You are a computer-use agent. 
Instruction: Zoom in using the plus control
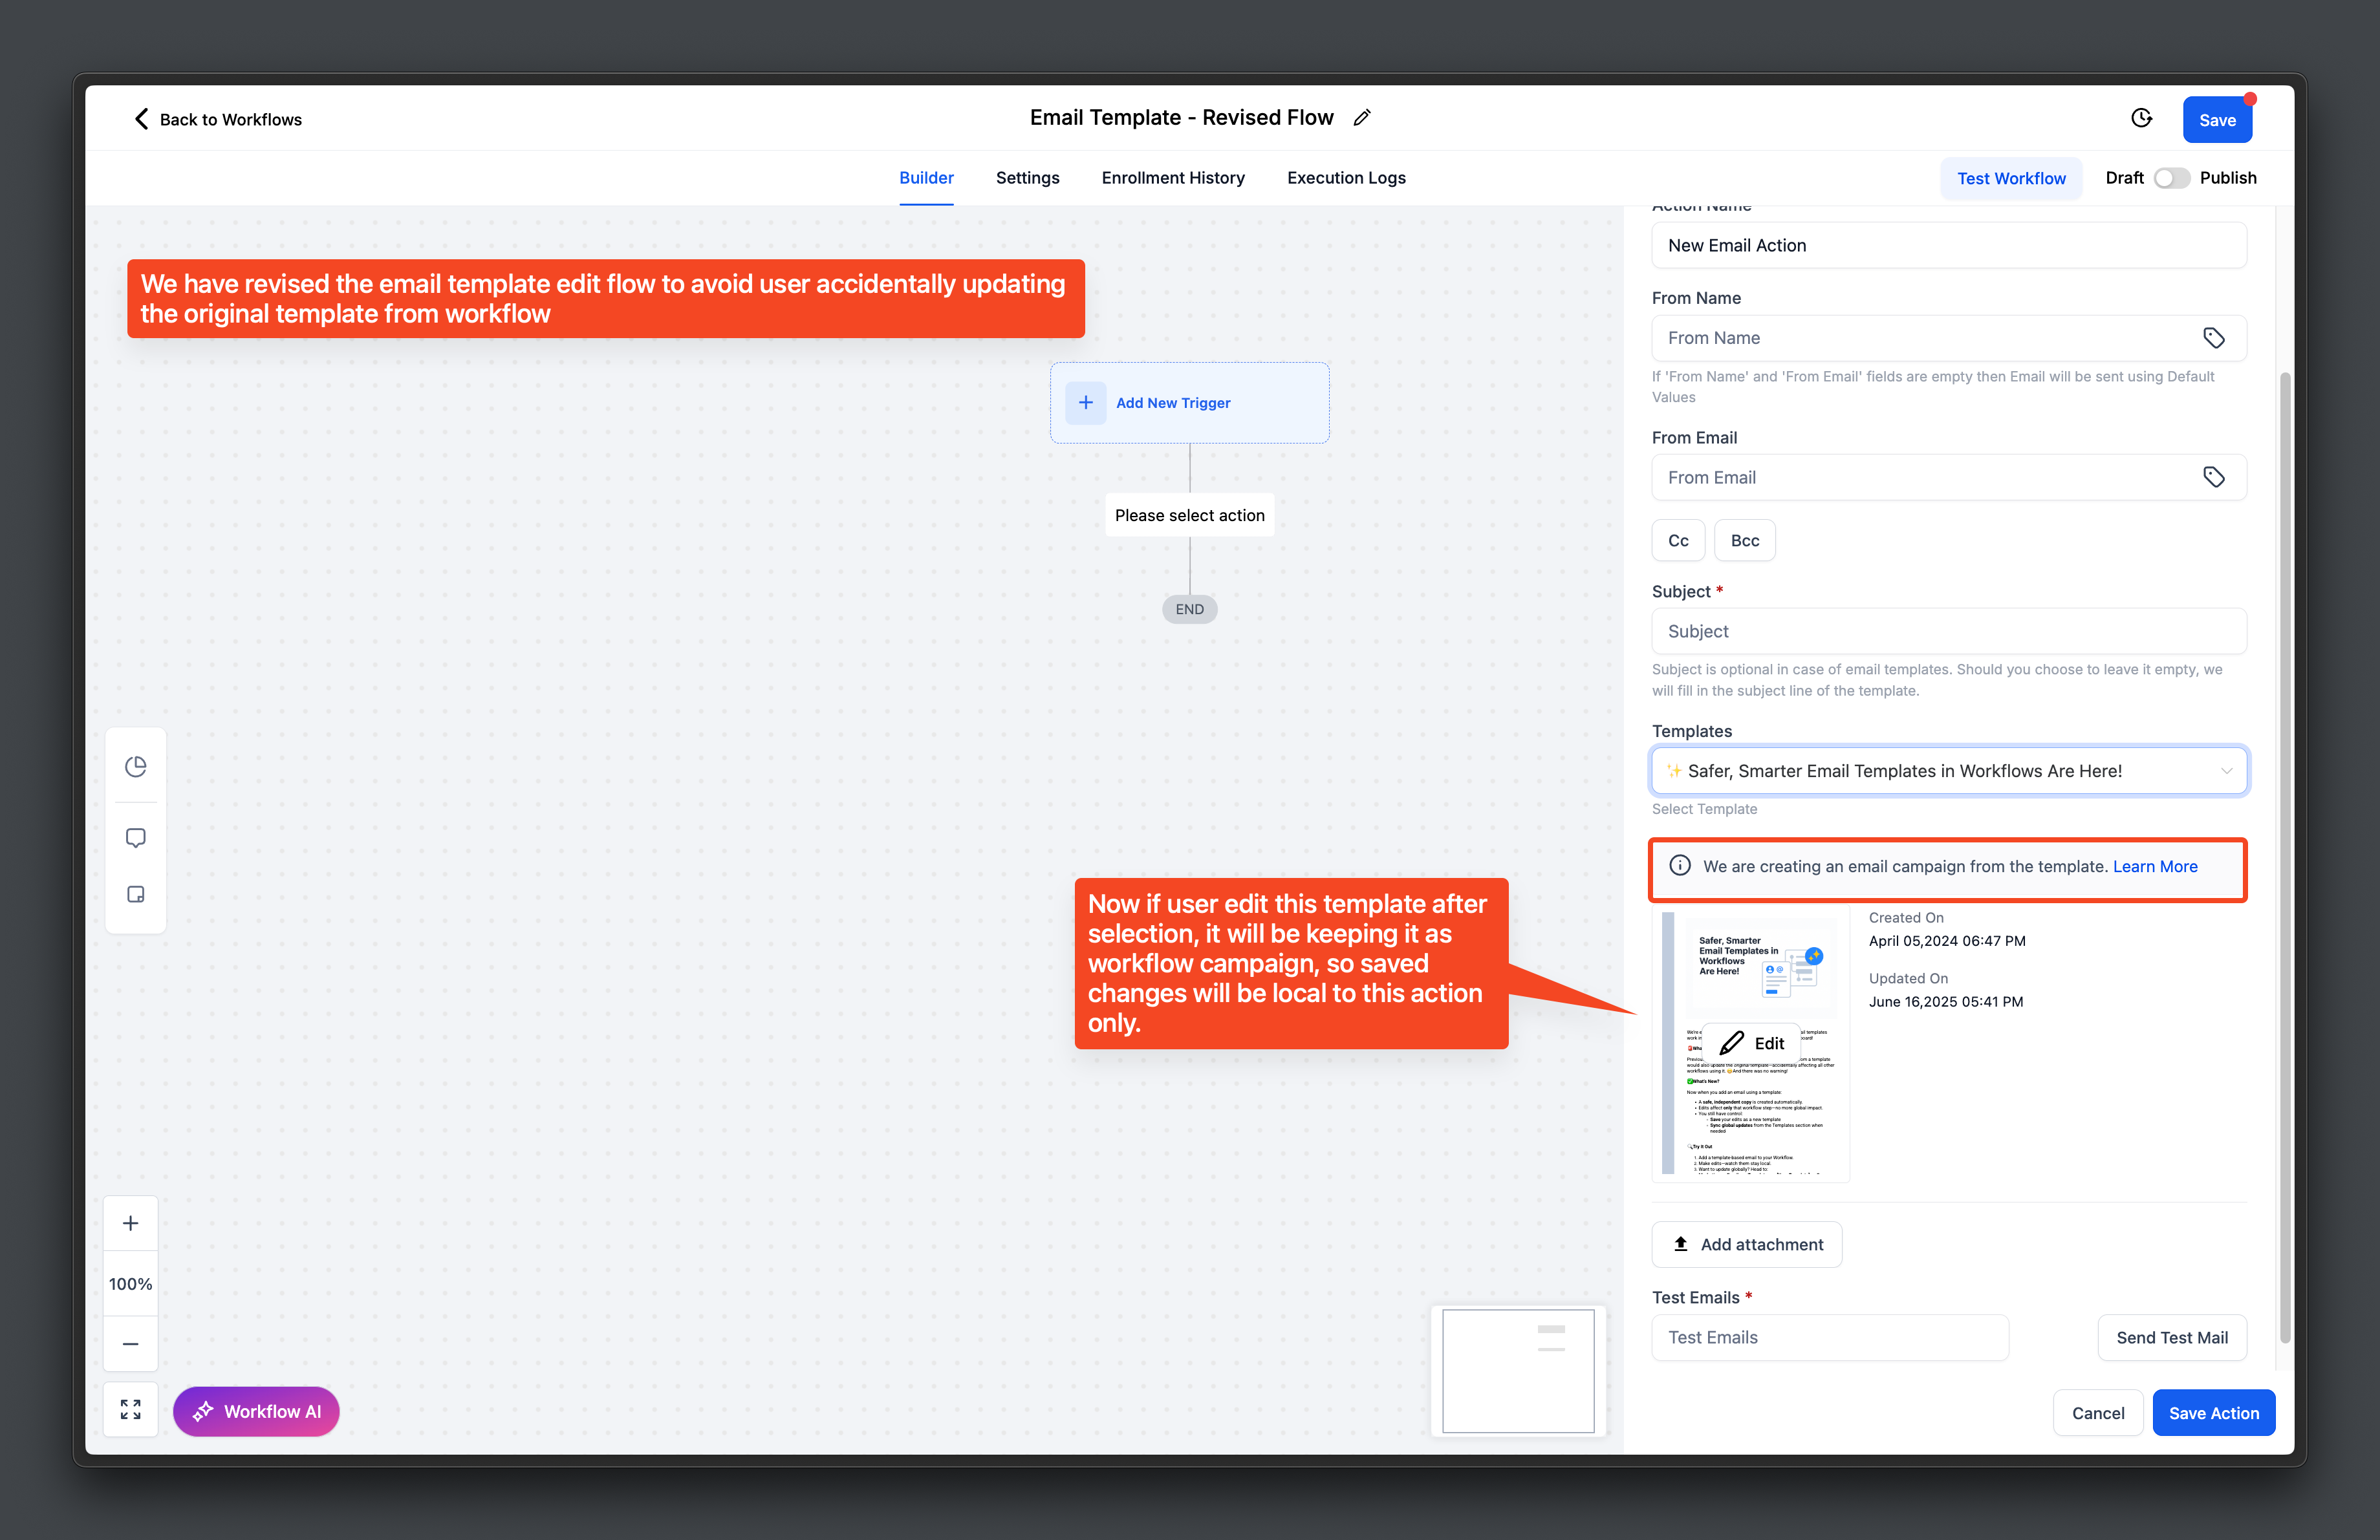click(x=130, y=1222)
